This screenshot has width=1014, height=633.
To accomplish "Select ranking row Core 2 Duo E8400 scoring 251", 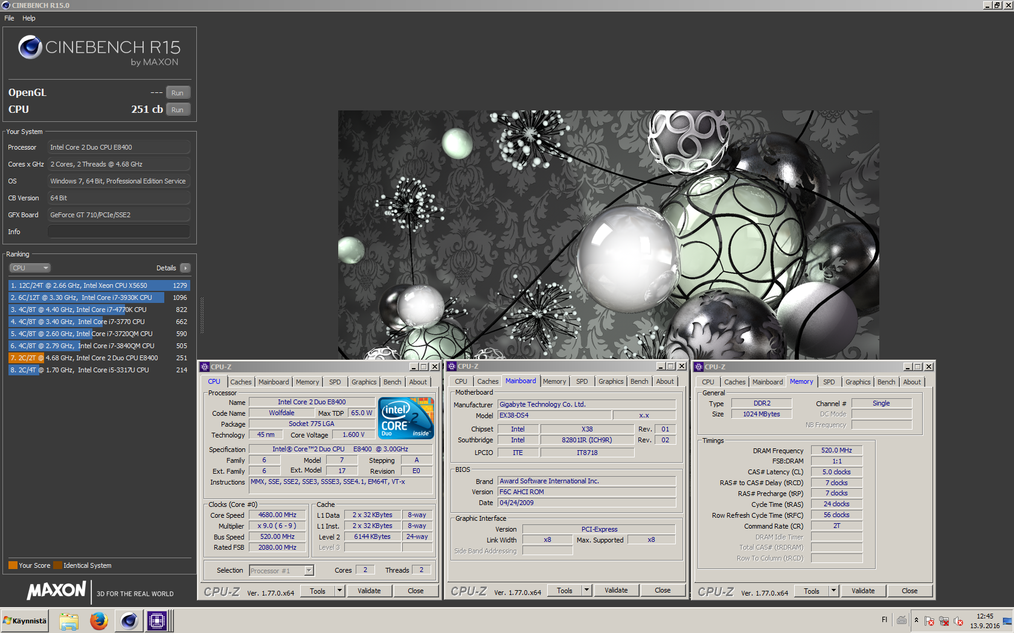I will pos(99,358).
